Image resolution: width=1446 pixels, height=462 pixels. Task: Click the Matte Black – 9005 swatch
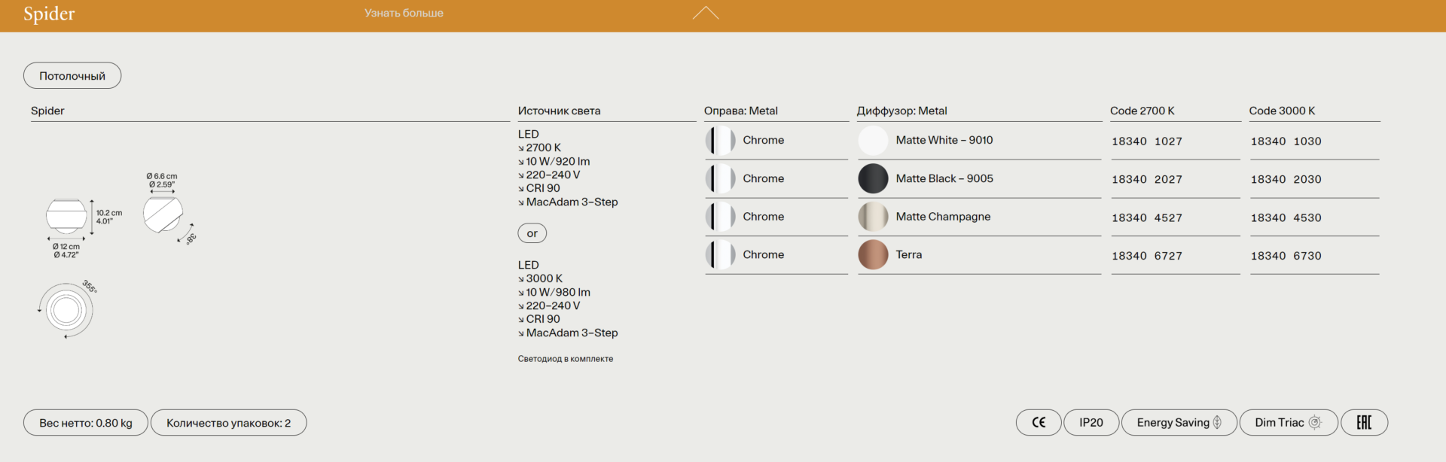[x=873, y=178]
